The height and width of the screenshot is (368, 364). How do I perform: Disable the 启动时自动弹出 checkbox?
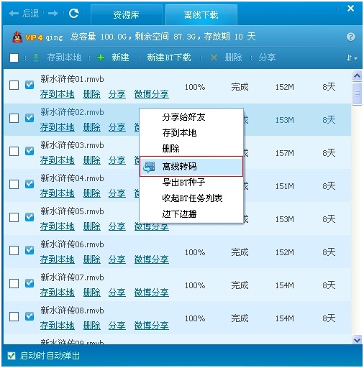tap(12, 356)
